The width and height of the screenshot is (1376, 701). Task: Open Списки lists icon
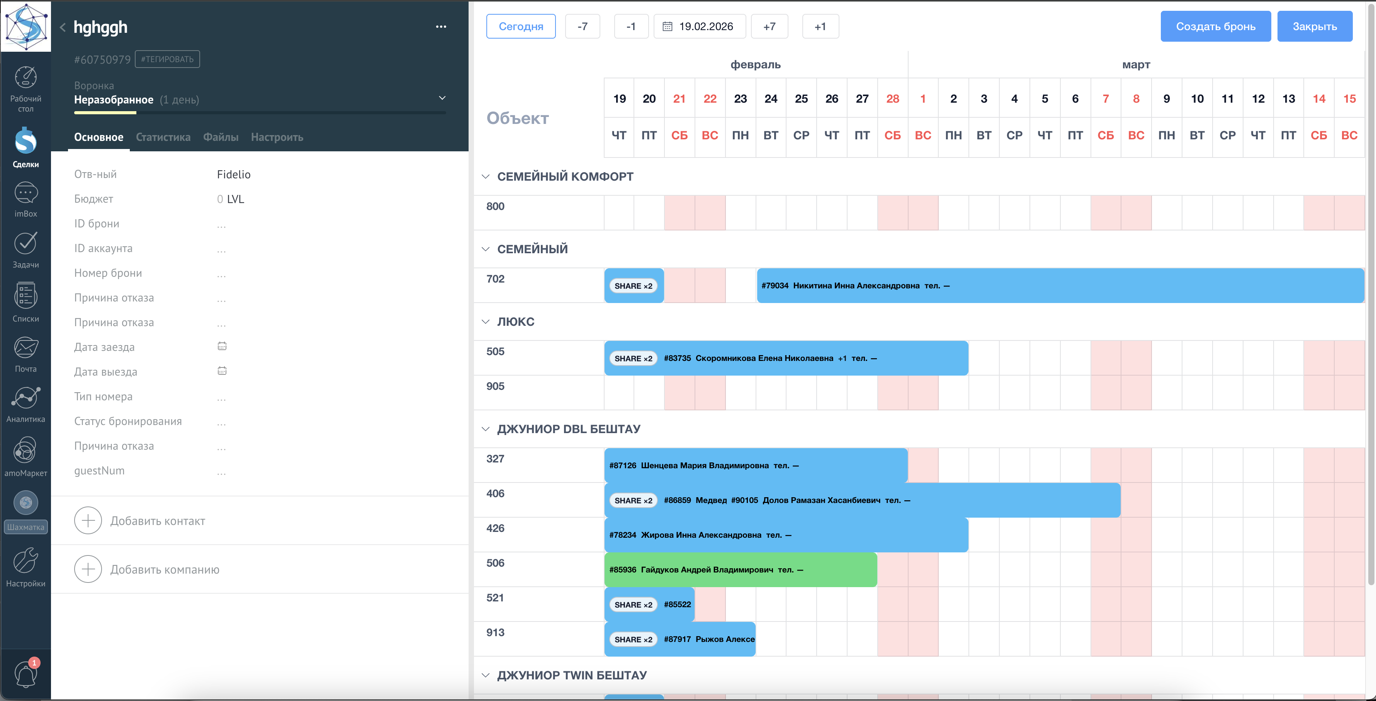tap(25, 296)
